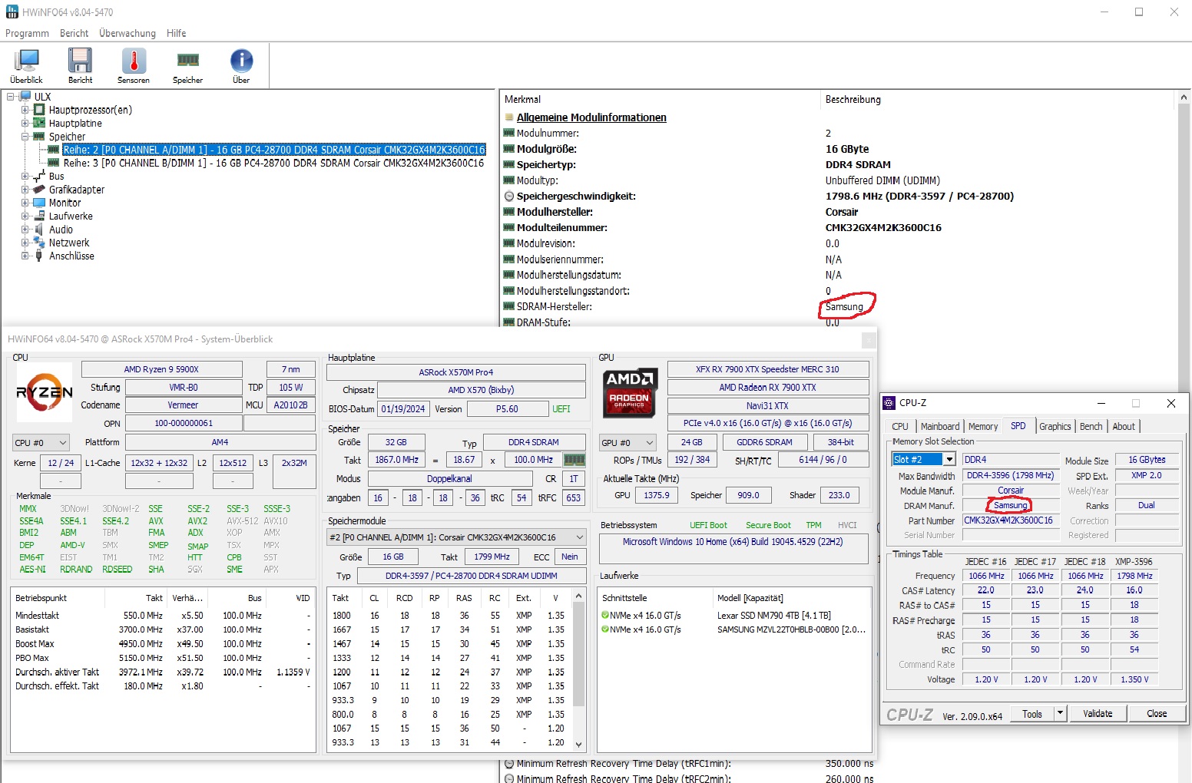Open the CPU #0 dropdown
This screenshot has width=1192, height=783.
[x=41, y=443]
